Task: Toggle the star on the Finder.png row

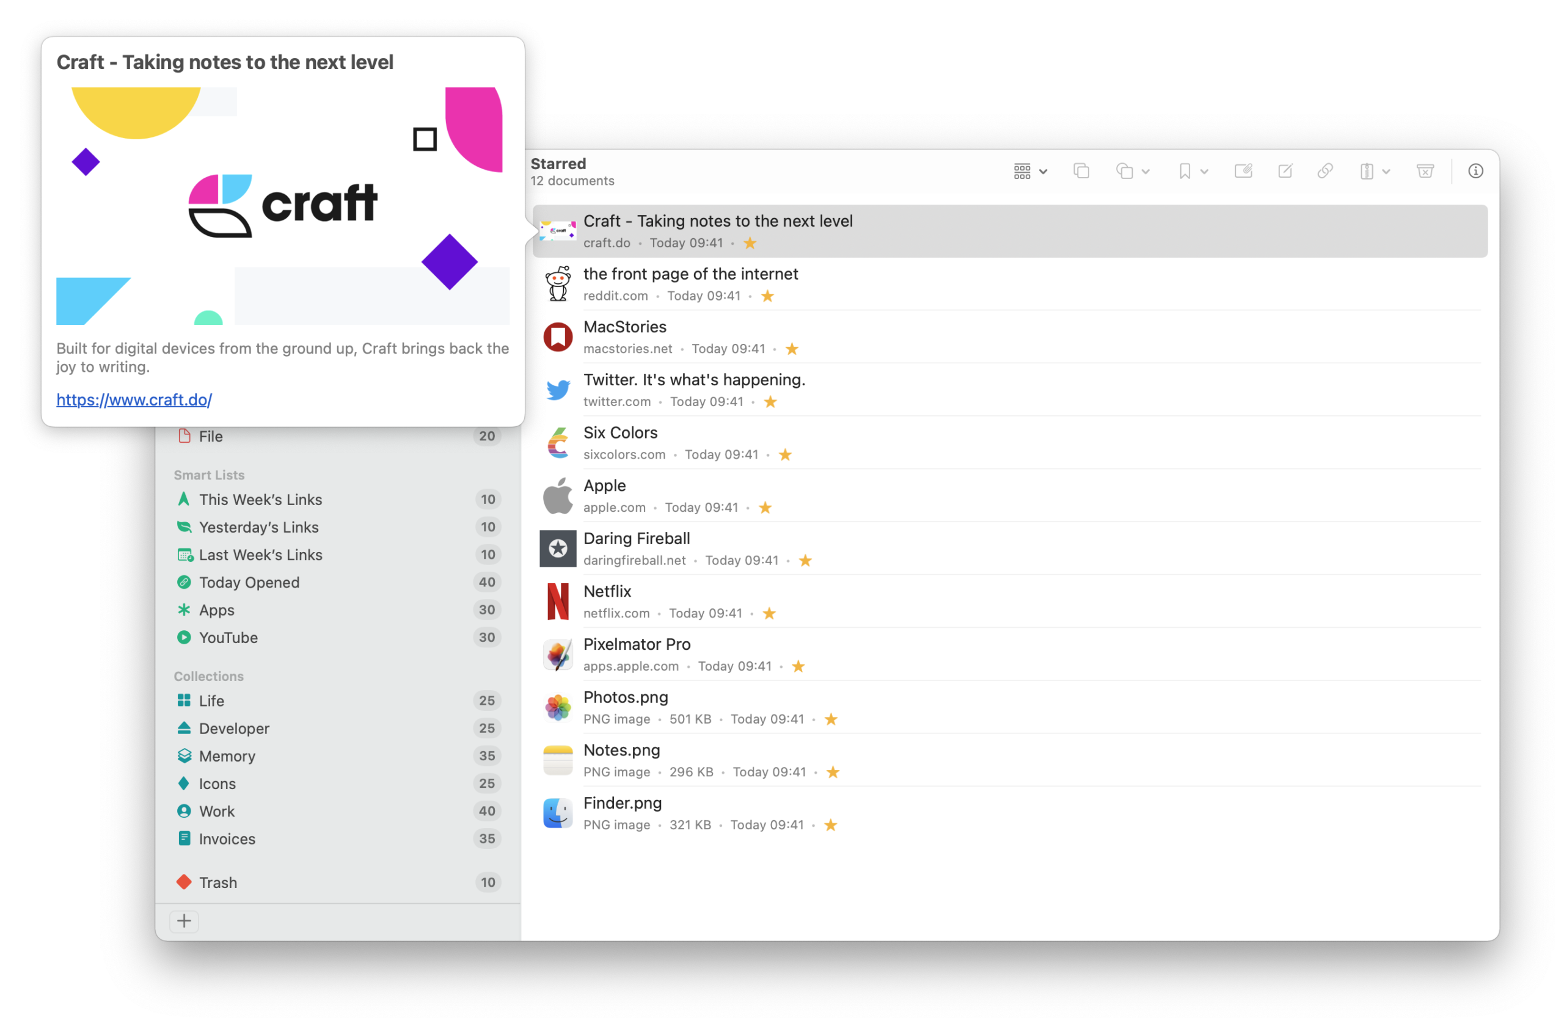Action: (x=831, y=825)
